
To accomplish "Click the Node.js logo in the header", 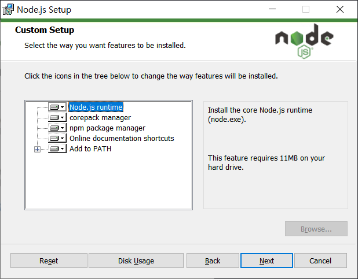I will click(x=304, y=41).
